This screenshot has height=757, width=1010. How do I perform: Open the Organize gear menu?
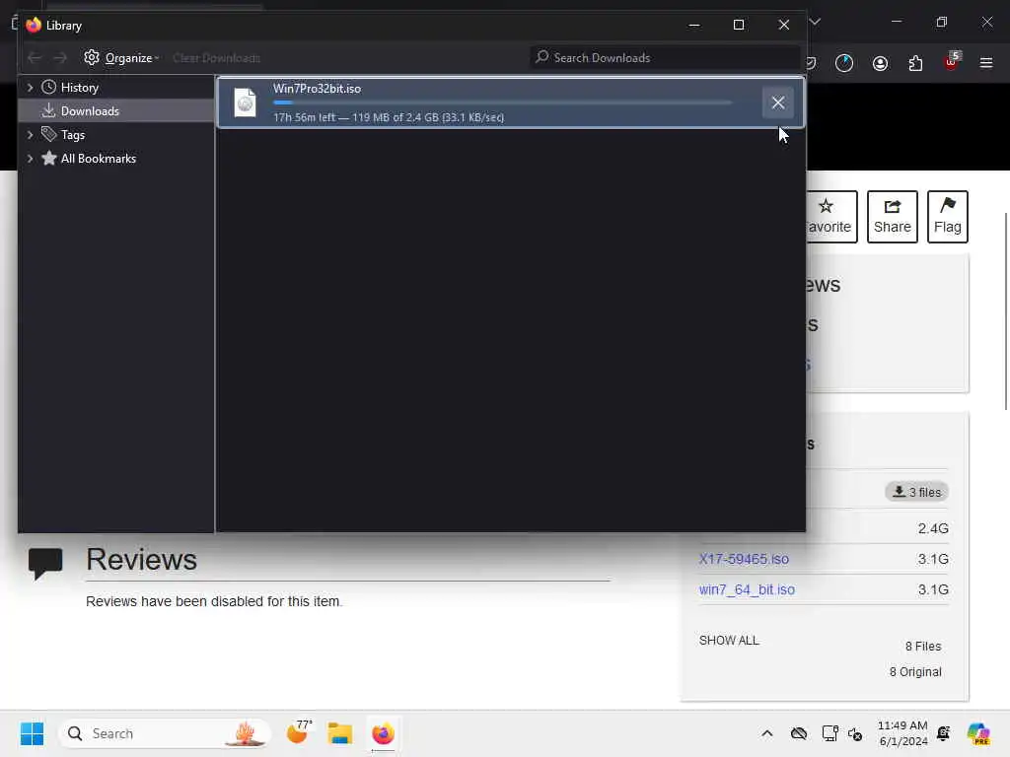pyautogui.click(x=120, y=58)
